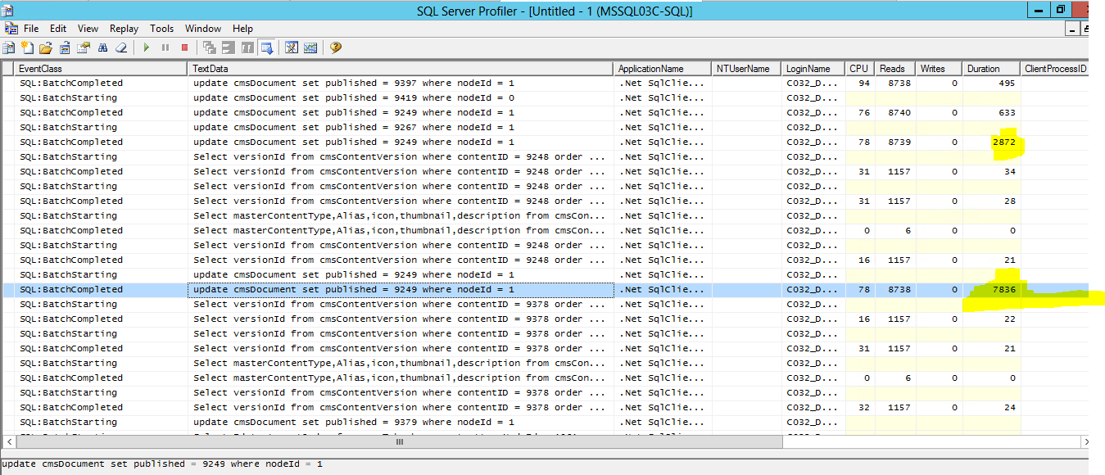Open a trace file via folder icon
The height and width of the screenshot is (475, 1105).
pyautogui.click(x=46, y=47)
